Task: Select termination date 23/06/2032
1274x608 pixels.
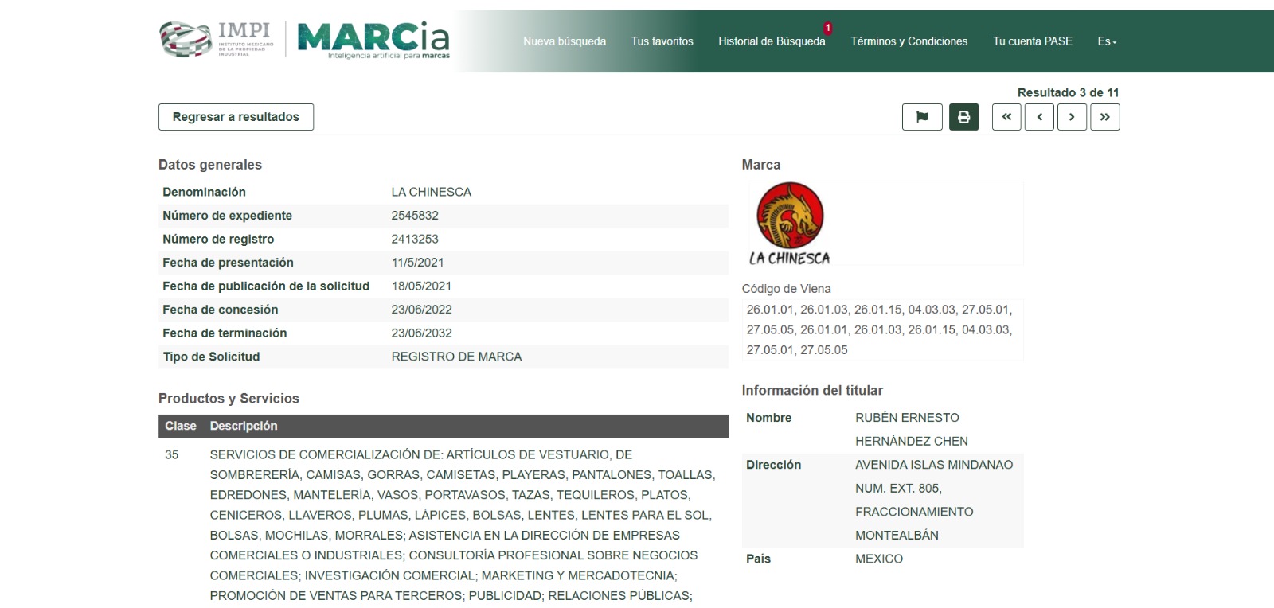Action: pyautogui.click(x=421, y=333)
